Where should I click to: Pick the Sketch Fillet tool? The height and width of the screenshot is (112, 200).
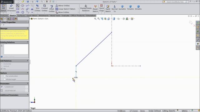pyautogui.click(x=27, y=12)
